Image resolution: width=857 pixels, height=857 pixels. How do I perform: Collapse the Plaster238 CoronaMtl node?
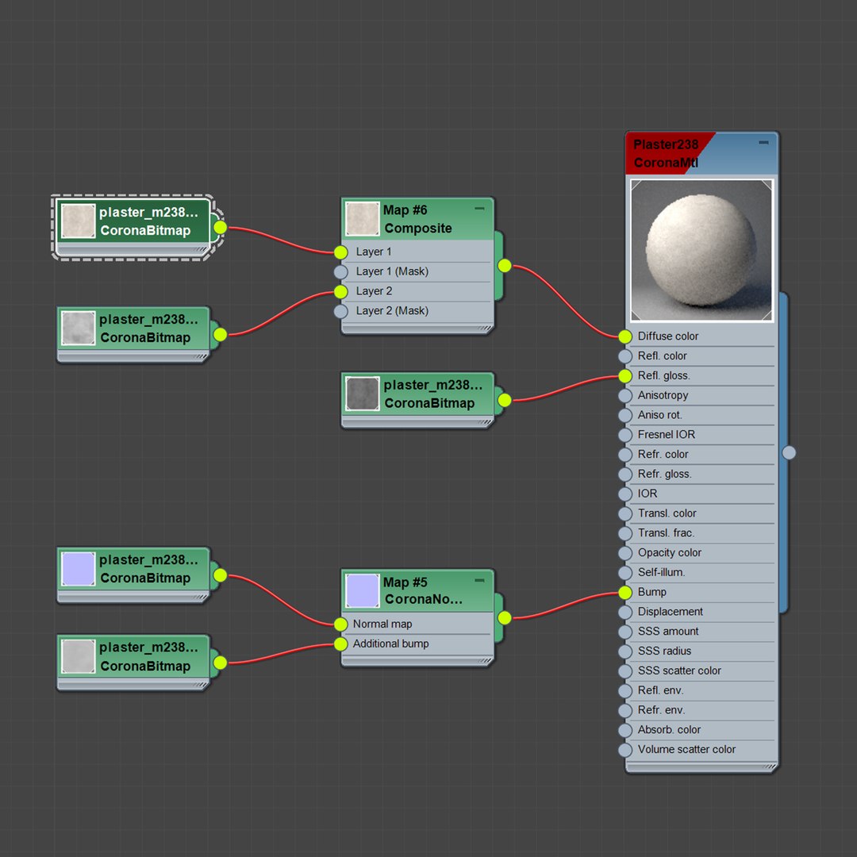[763, 143]
